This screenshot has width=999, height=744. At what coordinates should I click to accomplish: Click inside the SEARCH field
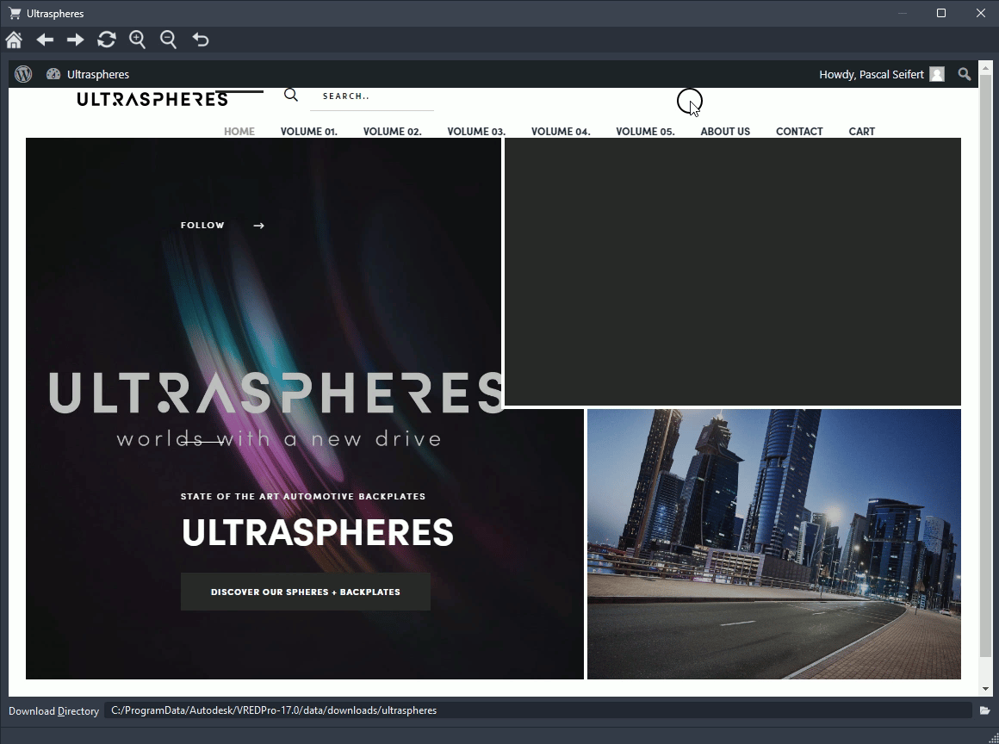370,96
